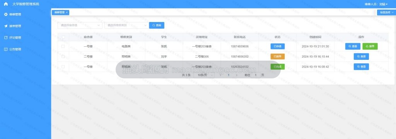Viewport: 396px width, 139px height.
Task: Click the 电路类 cell
Action: click(x=126, y=46)
